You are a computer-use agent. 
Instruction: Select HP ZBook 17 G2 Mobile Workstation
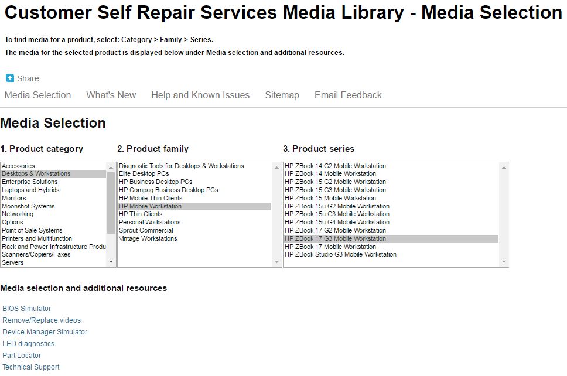391,230
